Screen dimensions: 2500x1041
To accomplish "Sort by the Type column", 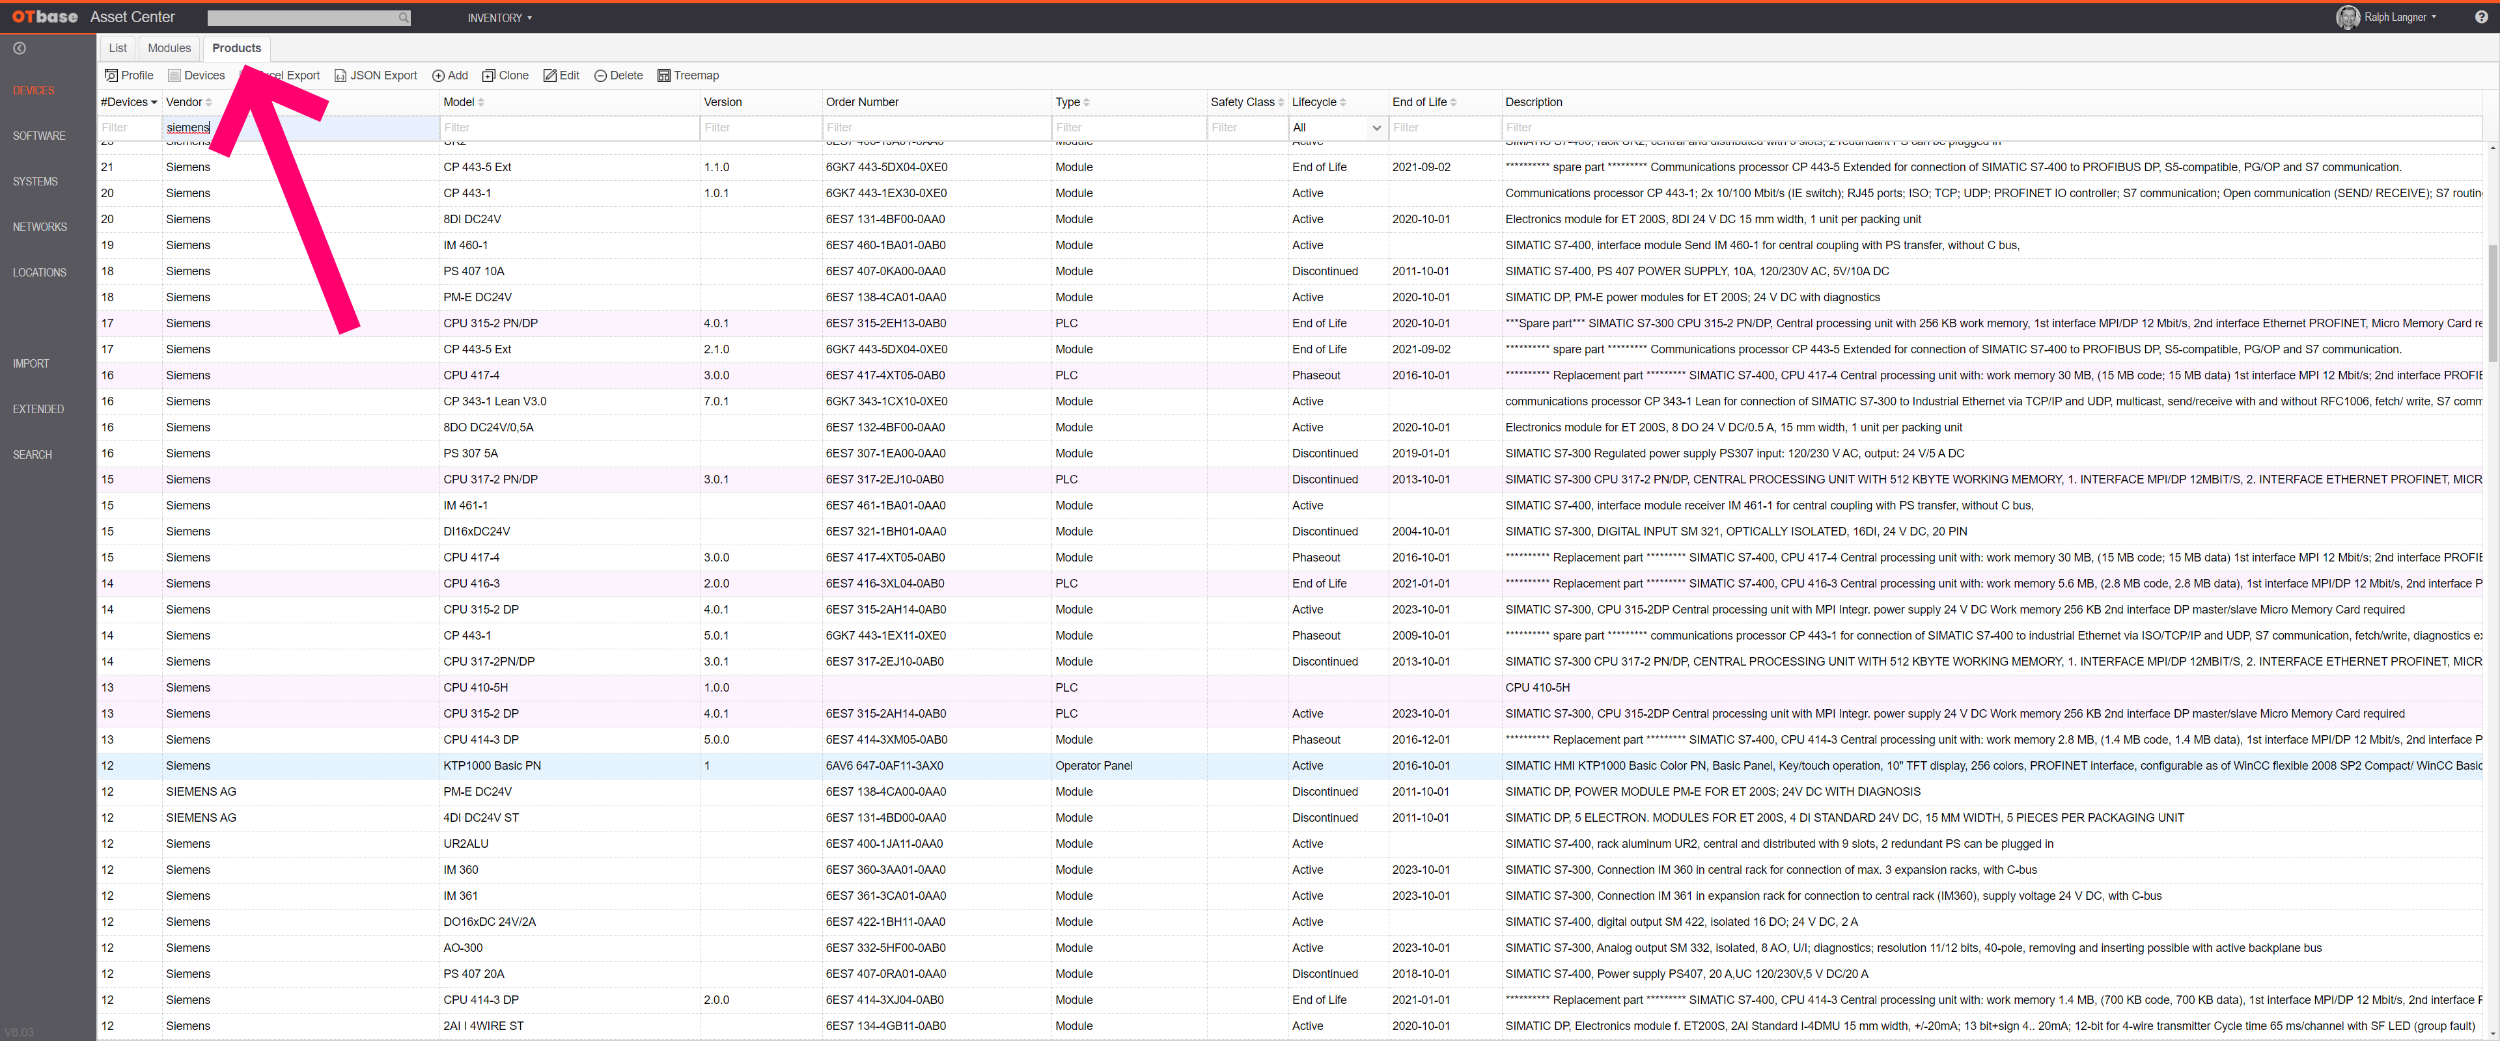I will coord(1072,102).
